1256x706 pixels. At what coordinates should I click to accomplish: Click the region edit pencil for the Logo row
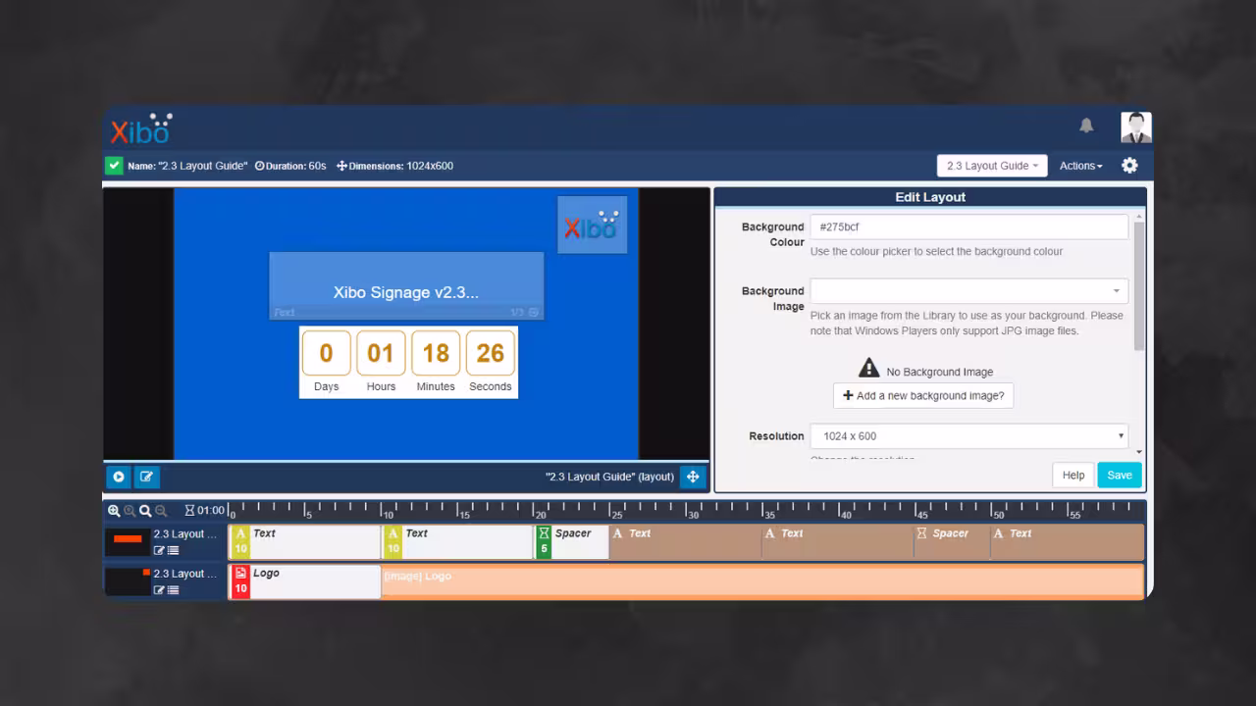159,590
